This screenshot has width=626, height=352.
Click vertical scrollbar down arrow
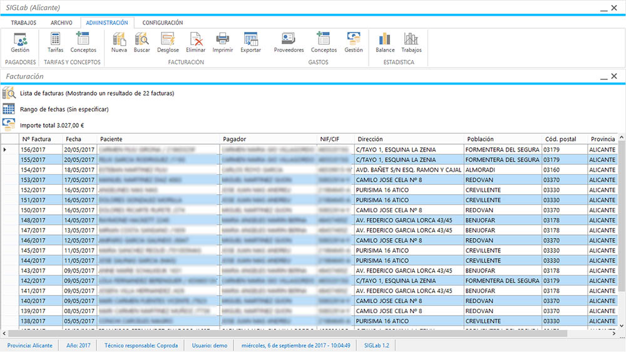[621, 326]
